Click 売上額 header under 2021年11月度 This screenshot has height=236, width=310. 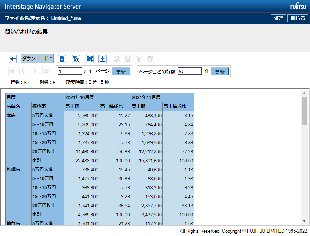click(147, 106)
